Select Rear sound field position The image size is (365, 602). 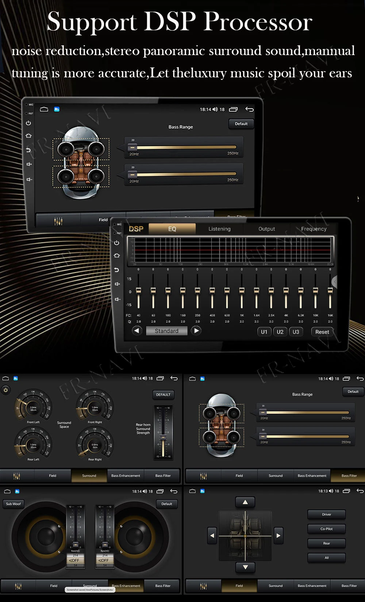coord(326,543)
